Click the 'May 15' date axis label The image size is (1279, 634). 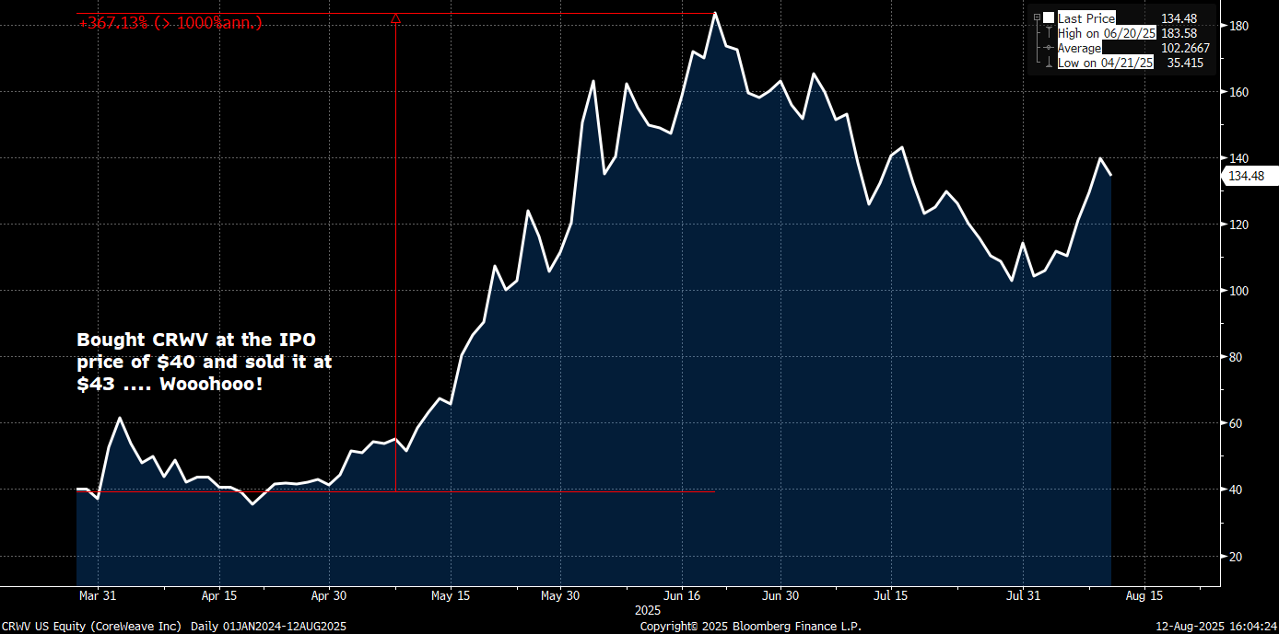coord(450,594)
